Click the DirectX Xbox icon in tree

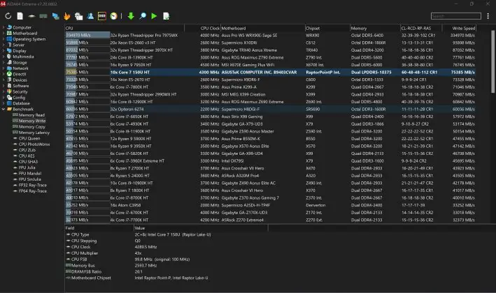pos(9,74)
